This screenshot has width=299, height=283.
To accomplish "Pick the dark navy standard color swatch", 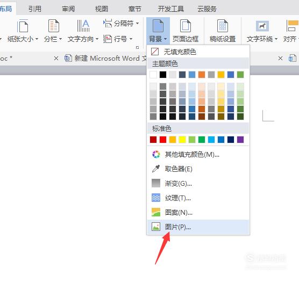I will [x=231, y=140].
